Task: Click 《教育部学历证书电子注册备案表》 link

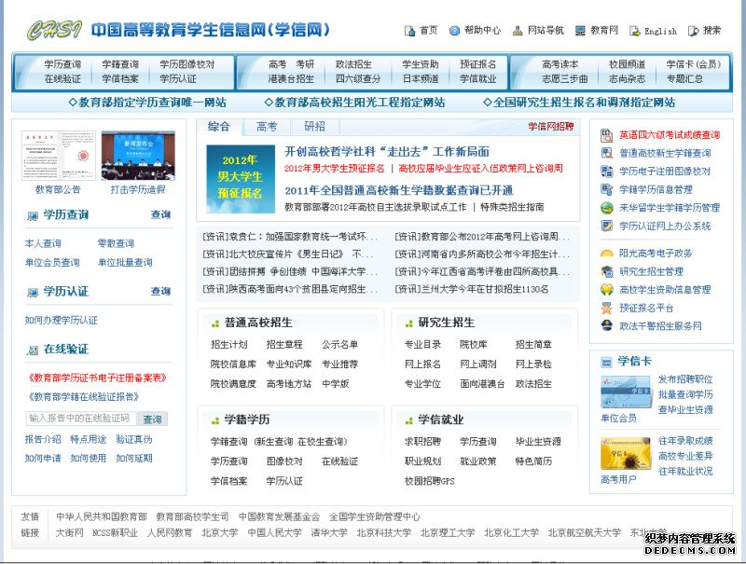Action: [98, 378]
